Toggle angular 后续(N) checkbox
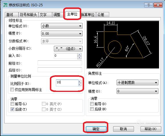Image resolution: width=165 pixels, height=136 pixels. 92,109
